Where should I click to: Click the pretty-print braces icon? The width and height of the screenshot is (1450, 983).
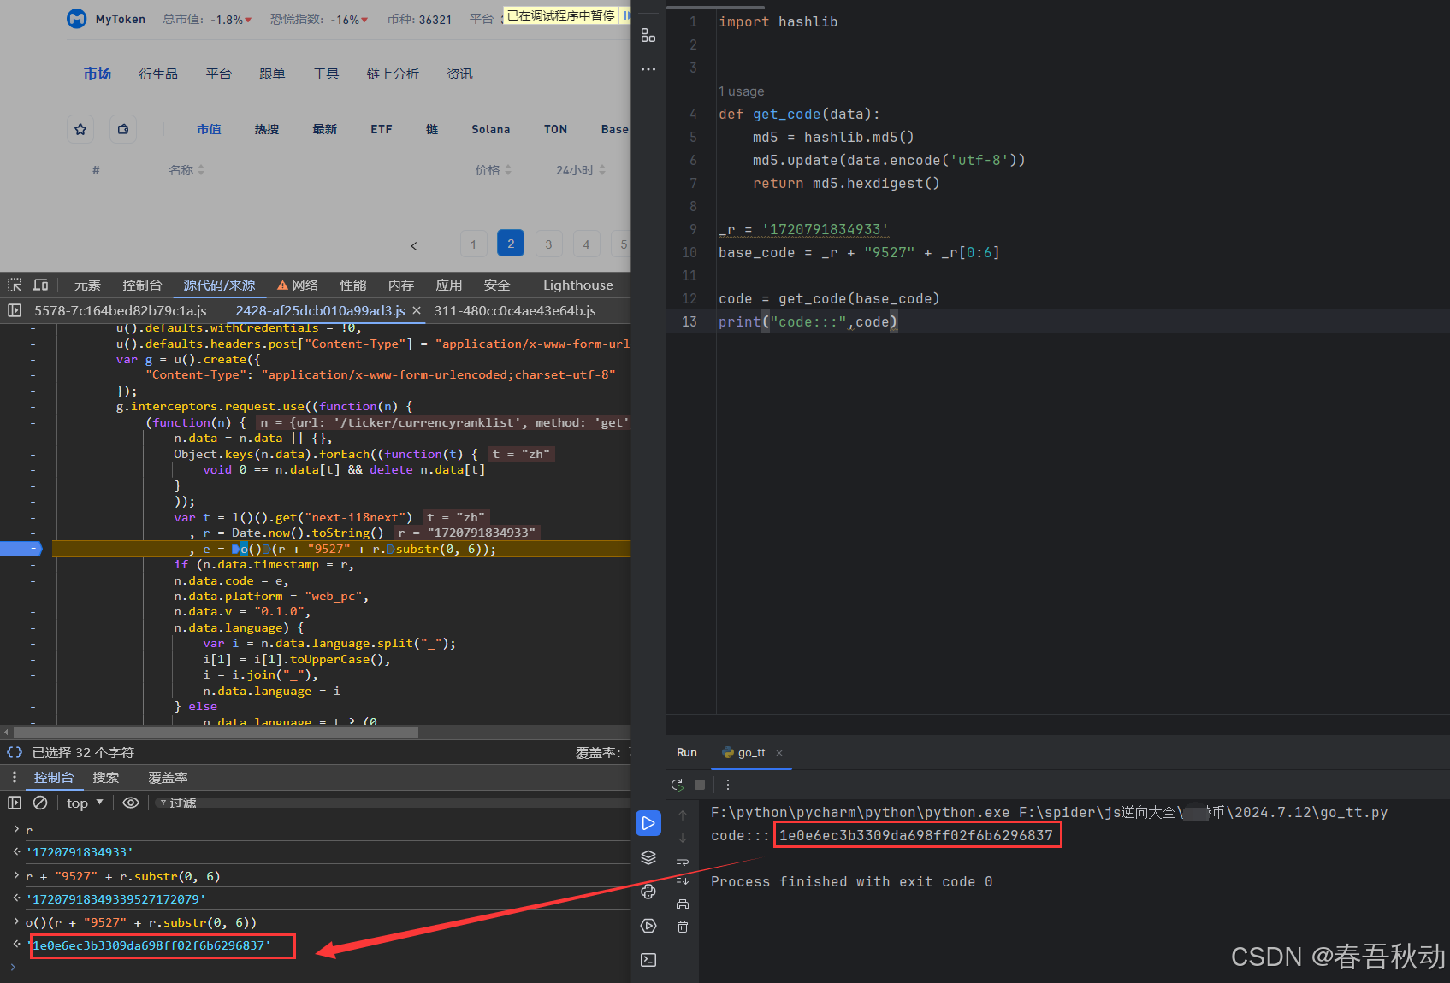click(x=15, y=752)
